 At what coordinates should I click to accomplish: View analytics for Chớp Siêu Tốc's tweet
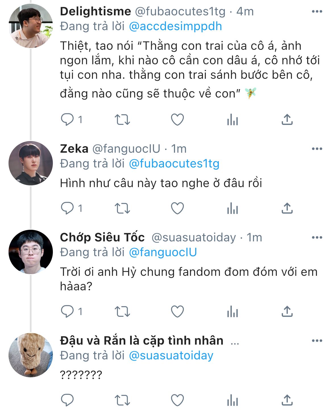232,312
